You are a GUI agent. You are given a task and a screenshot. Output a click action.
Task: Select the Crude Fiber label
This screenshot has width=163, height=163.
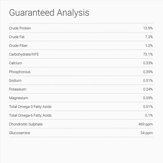click(x=18, y=46)
